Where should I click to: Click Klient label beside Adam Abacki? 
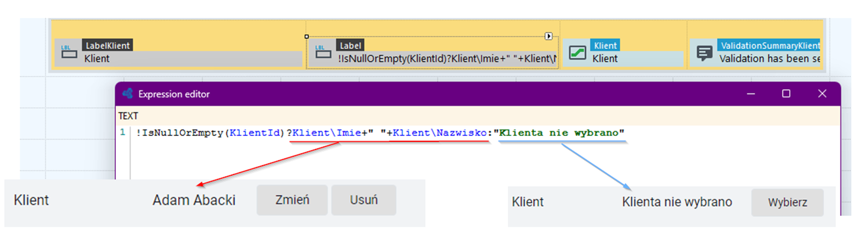click(31, 200)
